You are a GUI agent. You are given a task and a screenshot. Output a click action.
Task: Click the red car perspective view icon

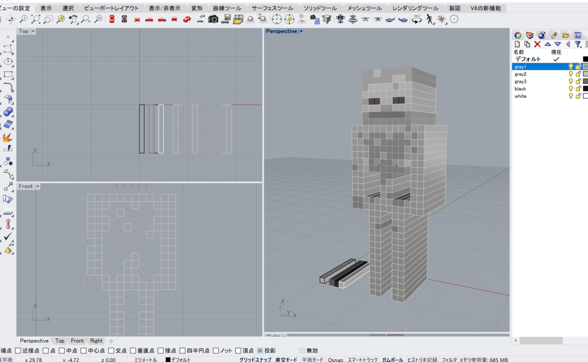click(x=187, y=20)
